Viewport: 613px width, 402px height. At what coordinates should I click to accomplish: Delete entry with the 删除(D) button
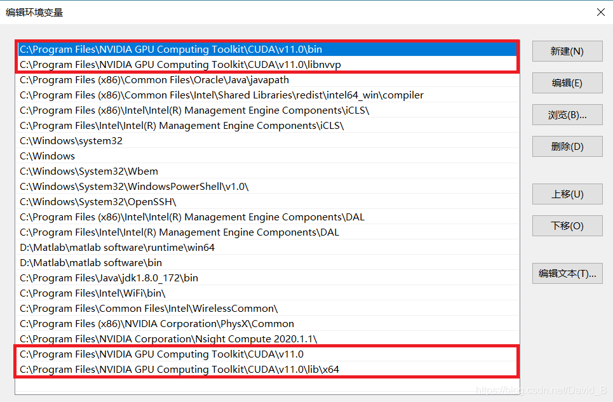[x=567, y=146]
